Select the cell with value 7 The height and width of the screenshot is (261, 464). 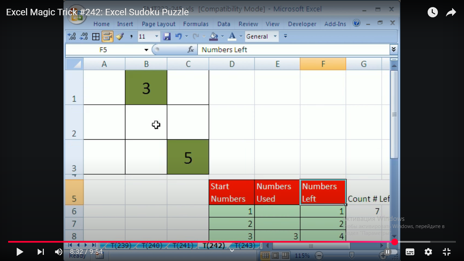point(364,211)
